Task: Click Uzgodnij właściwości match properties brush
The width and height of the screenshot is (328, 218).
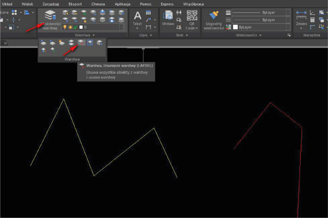Action: click(x=214, y=20)
